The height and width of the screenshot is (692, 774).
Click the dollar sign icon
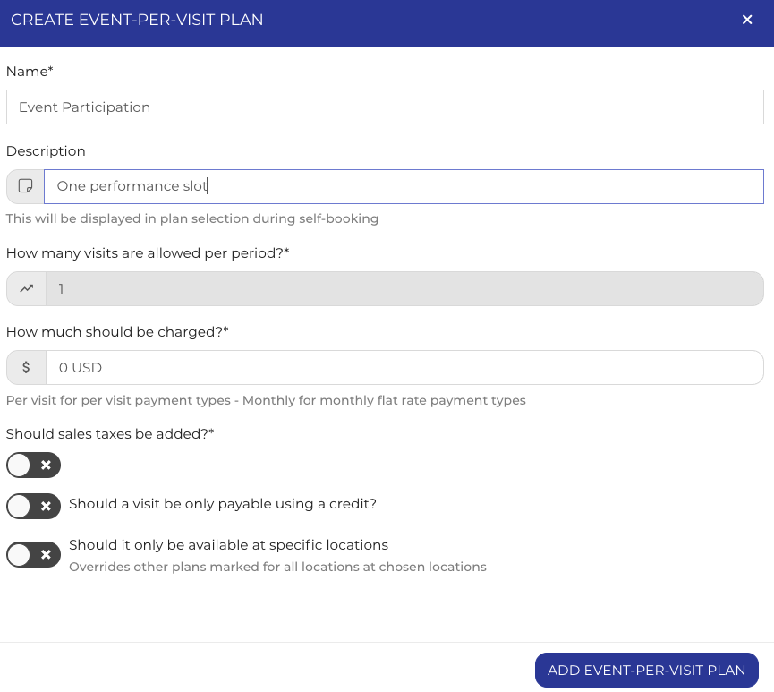click(x=26, y=367)
